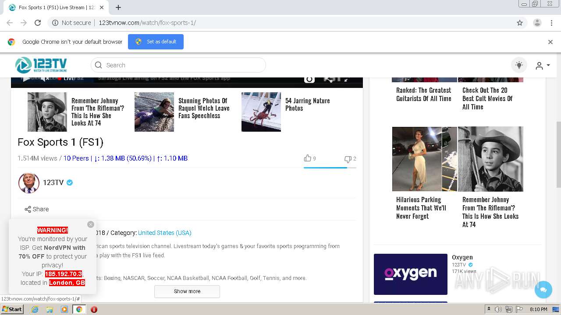Click the Chrome taskbar icon

[x=79, y=309]
